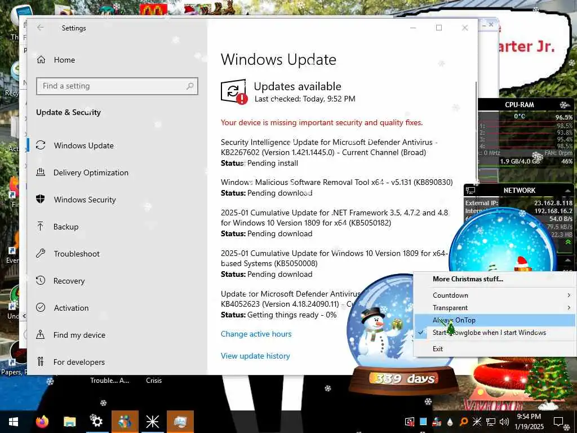Click the missing security fixes warning text
Viewport: 577px width, 433px height.
click(x=322, y=122)
